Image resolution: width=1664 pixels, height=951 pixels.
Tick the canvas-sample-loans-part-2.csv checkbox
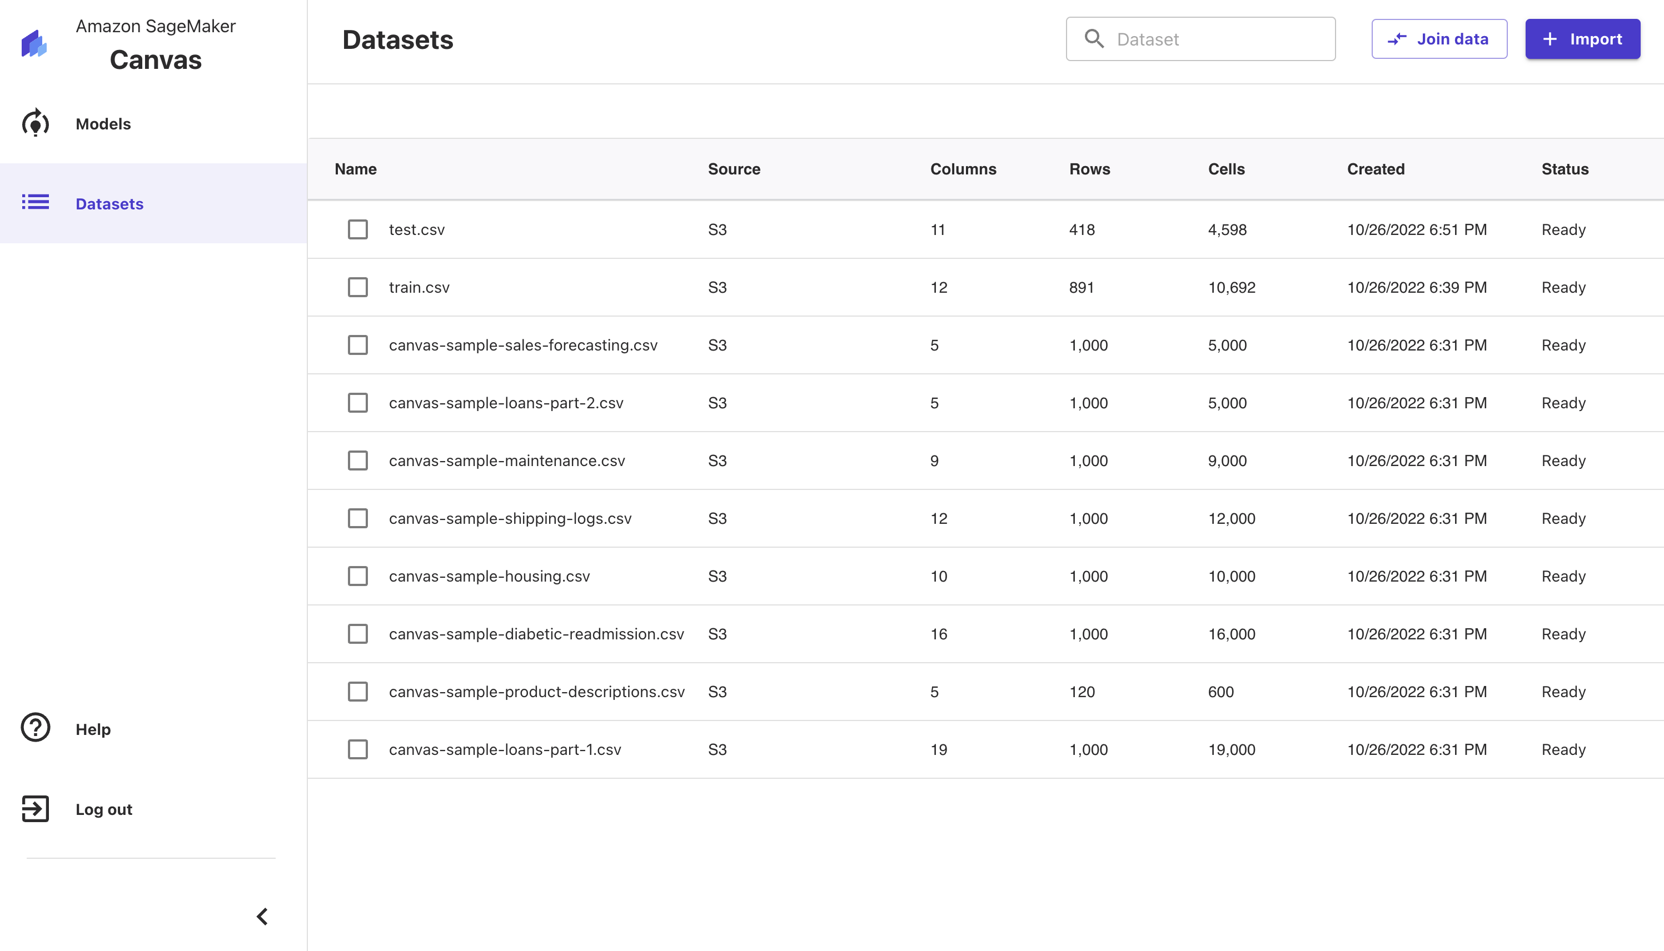point(357,403)
